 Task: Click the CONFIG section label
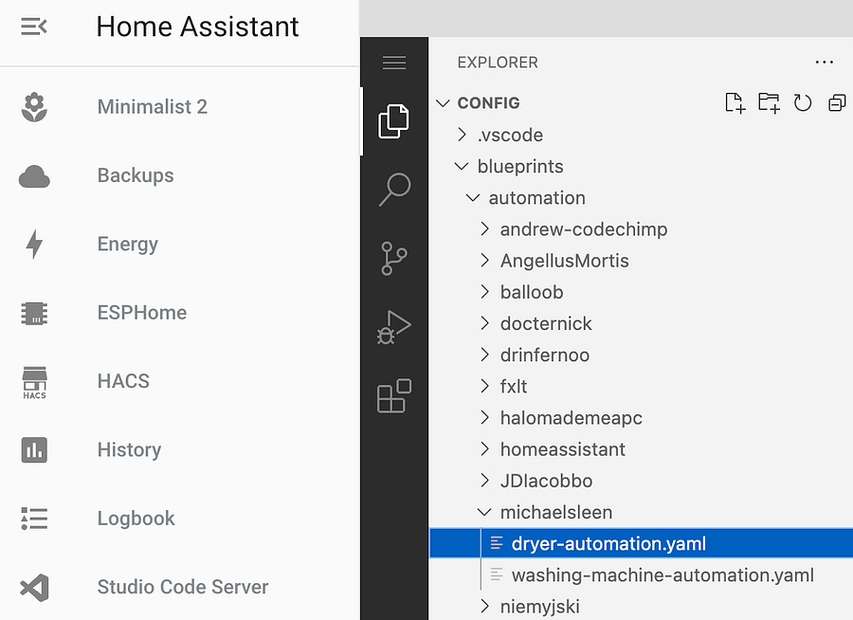click(488, 103)
